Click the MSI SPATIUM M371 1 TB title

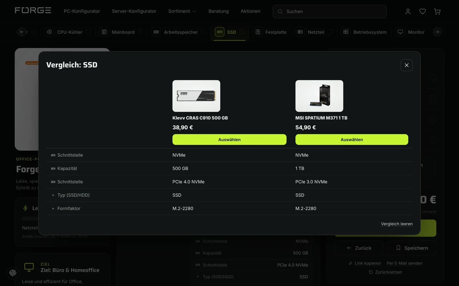321,118
